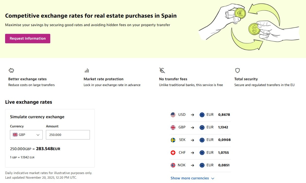Image resolution: width=306 pixels, height=183 pixels.
Task: Click the Market rate protection chart icon
Action: (87, 70)
